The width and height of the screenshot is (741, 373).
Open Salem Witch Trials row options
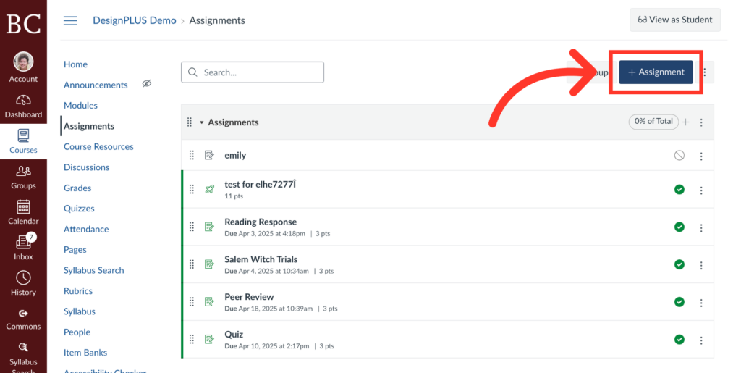pyautogui.click(x=701, y=265)
